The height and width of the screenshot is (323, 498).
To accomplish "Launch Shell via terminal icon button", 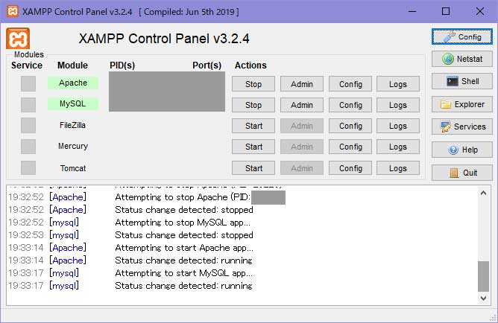I will pyautogui.click(x=461, y=81).
